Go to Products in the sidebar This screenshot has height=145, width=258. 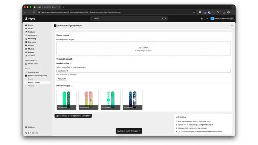(x=32, y=32)
